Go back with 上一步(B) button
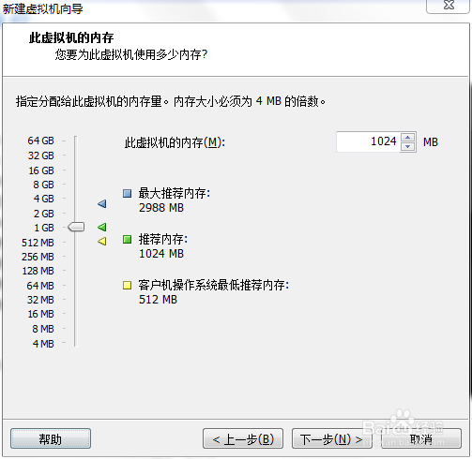The image size is (472, 459). (x=243, y=438)
